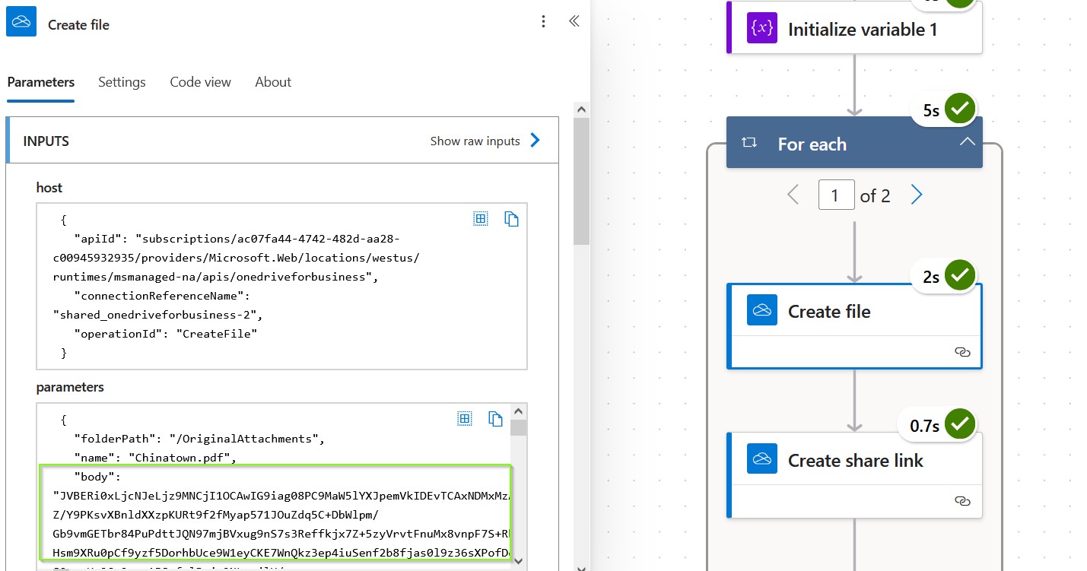The image size is (1087, 571).
Task: Click the folderPath "/OriginalAttachments" line
Action: pos(199,439)
